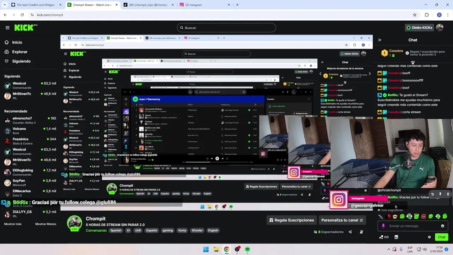Show hidden tray icons chevron
This screenshot has height=255, width=453.
389,249
